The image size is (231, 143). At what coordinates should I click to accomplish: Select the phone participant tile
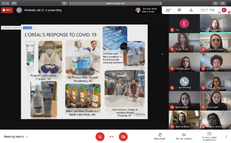pyautogui.click(x=184, y=81)
